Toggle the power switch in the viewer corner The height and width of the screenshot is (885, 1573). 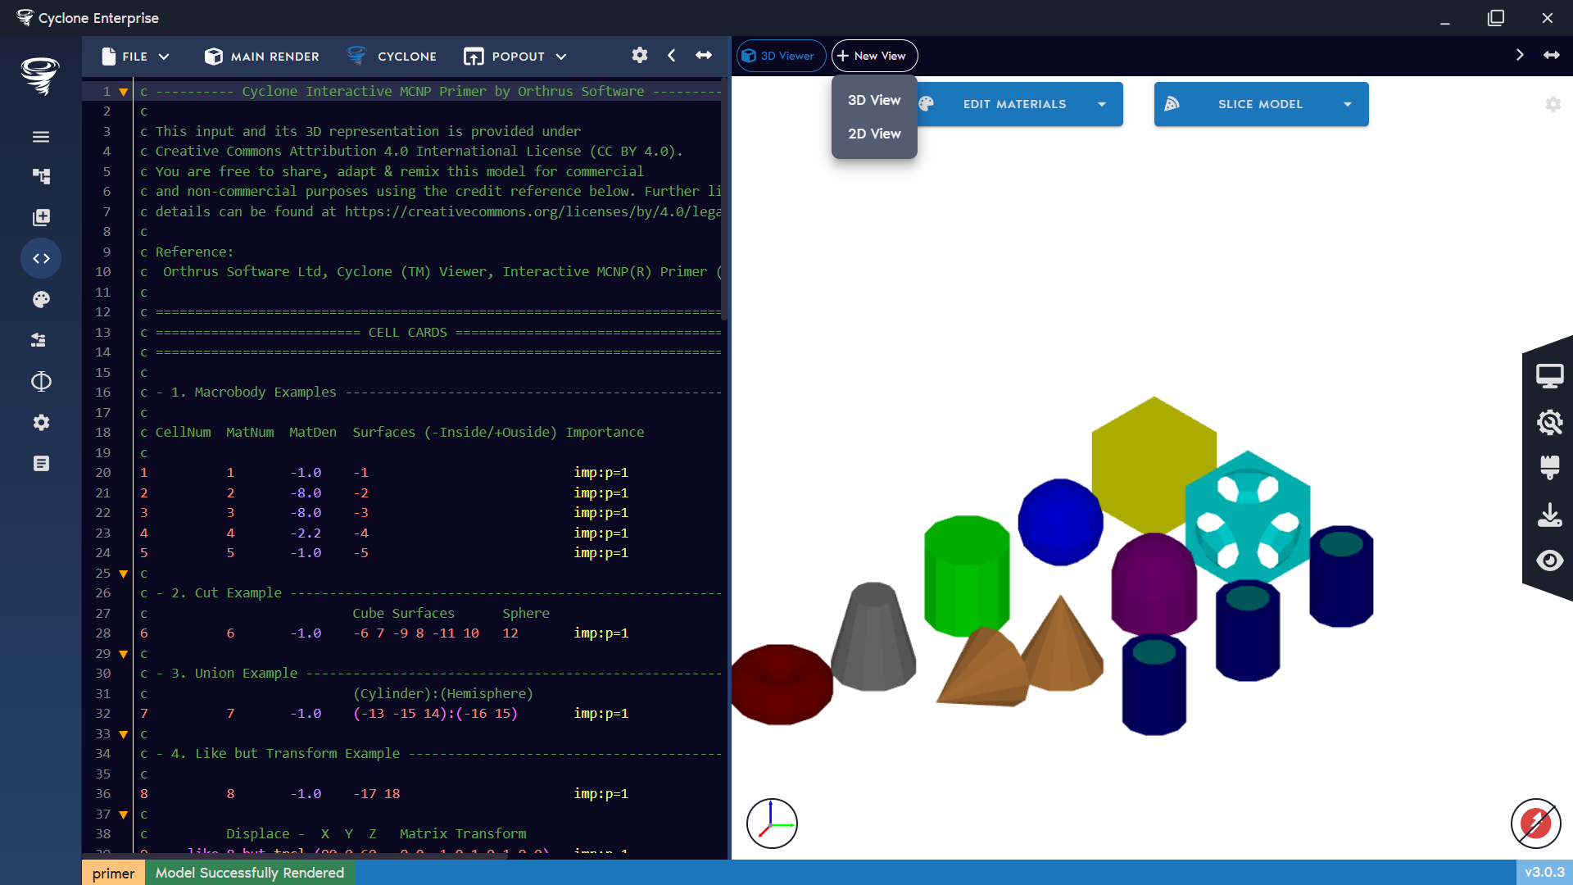(x=1535, y=824)
